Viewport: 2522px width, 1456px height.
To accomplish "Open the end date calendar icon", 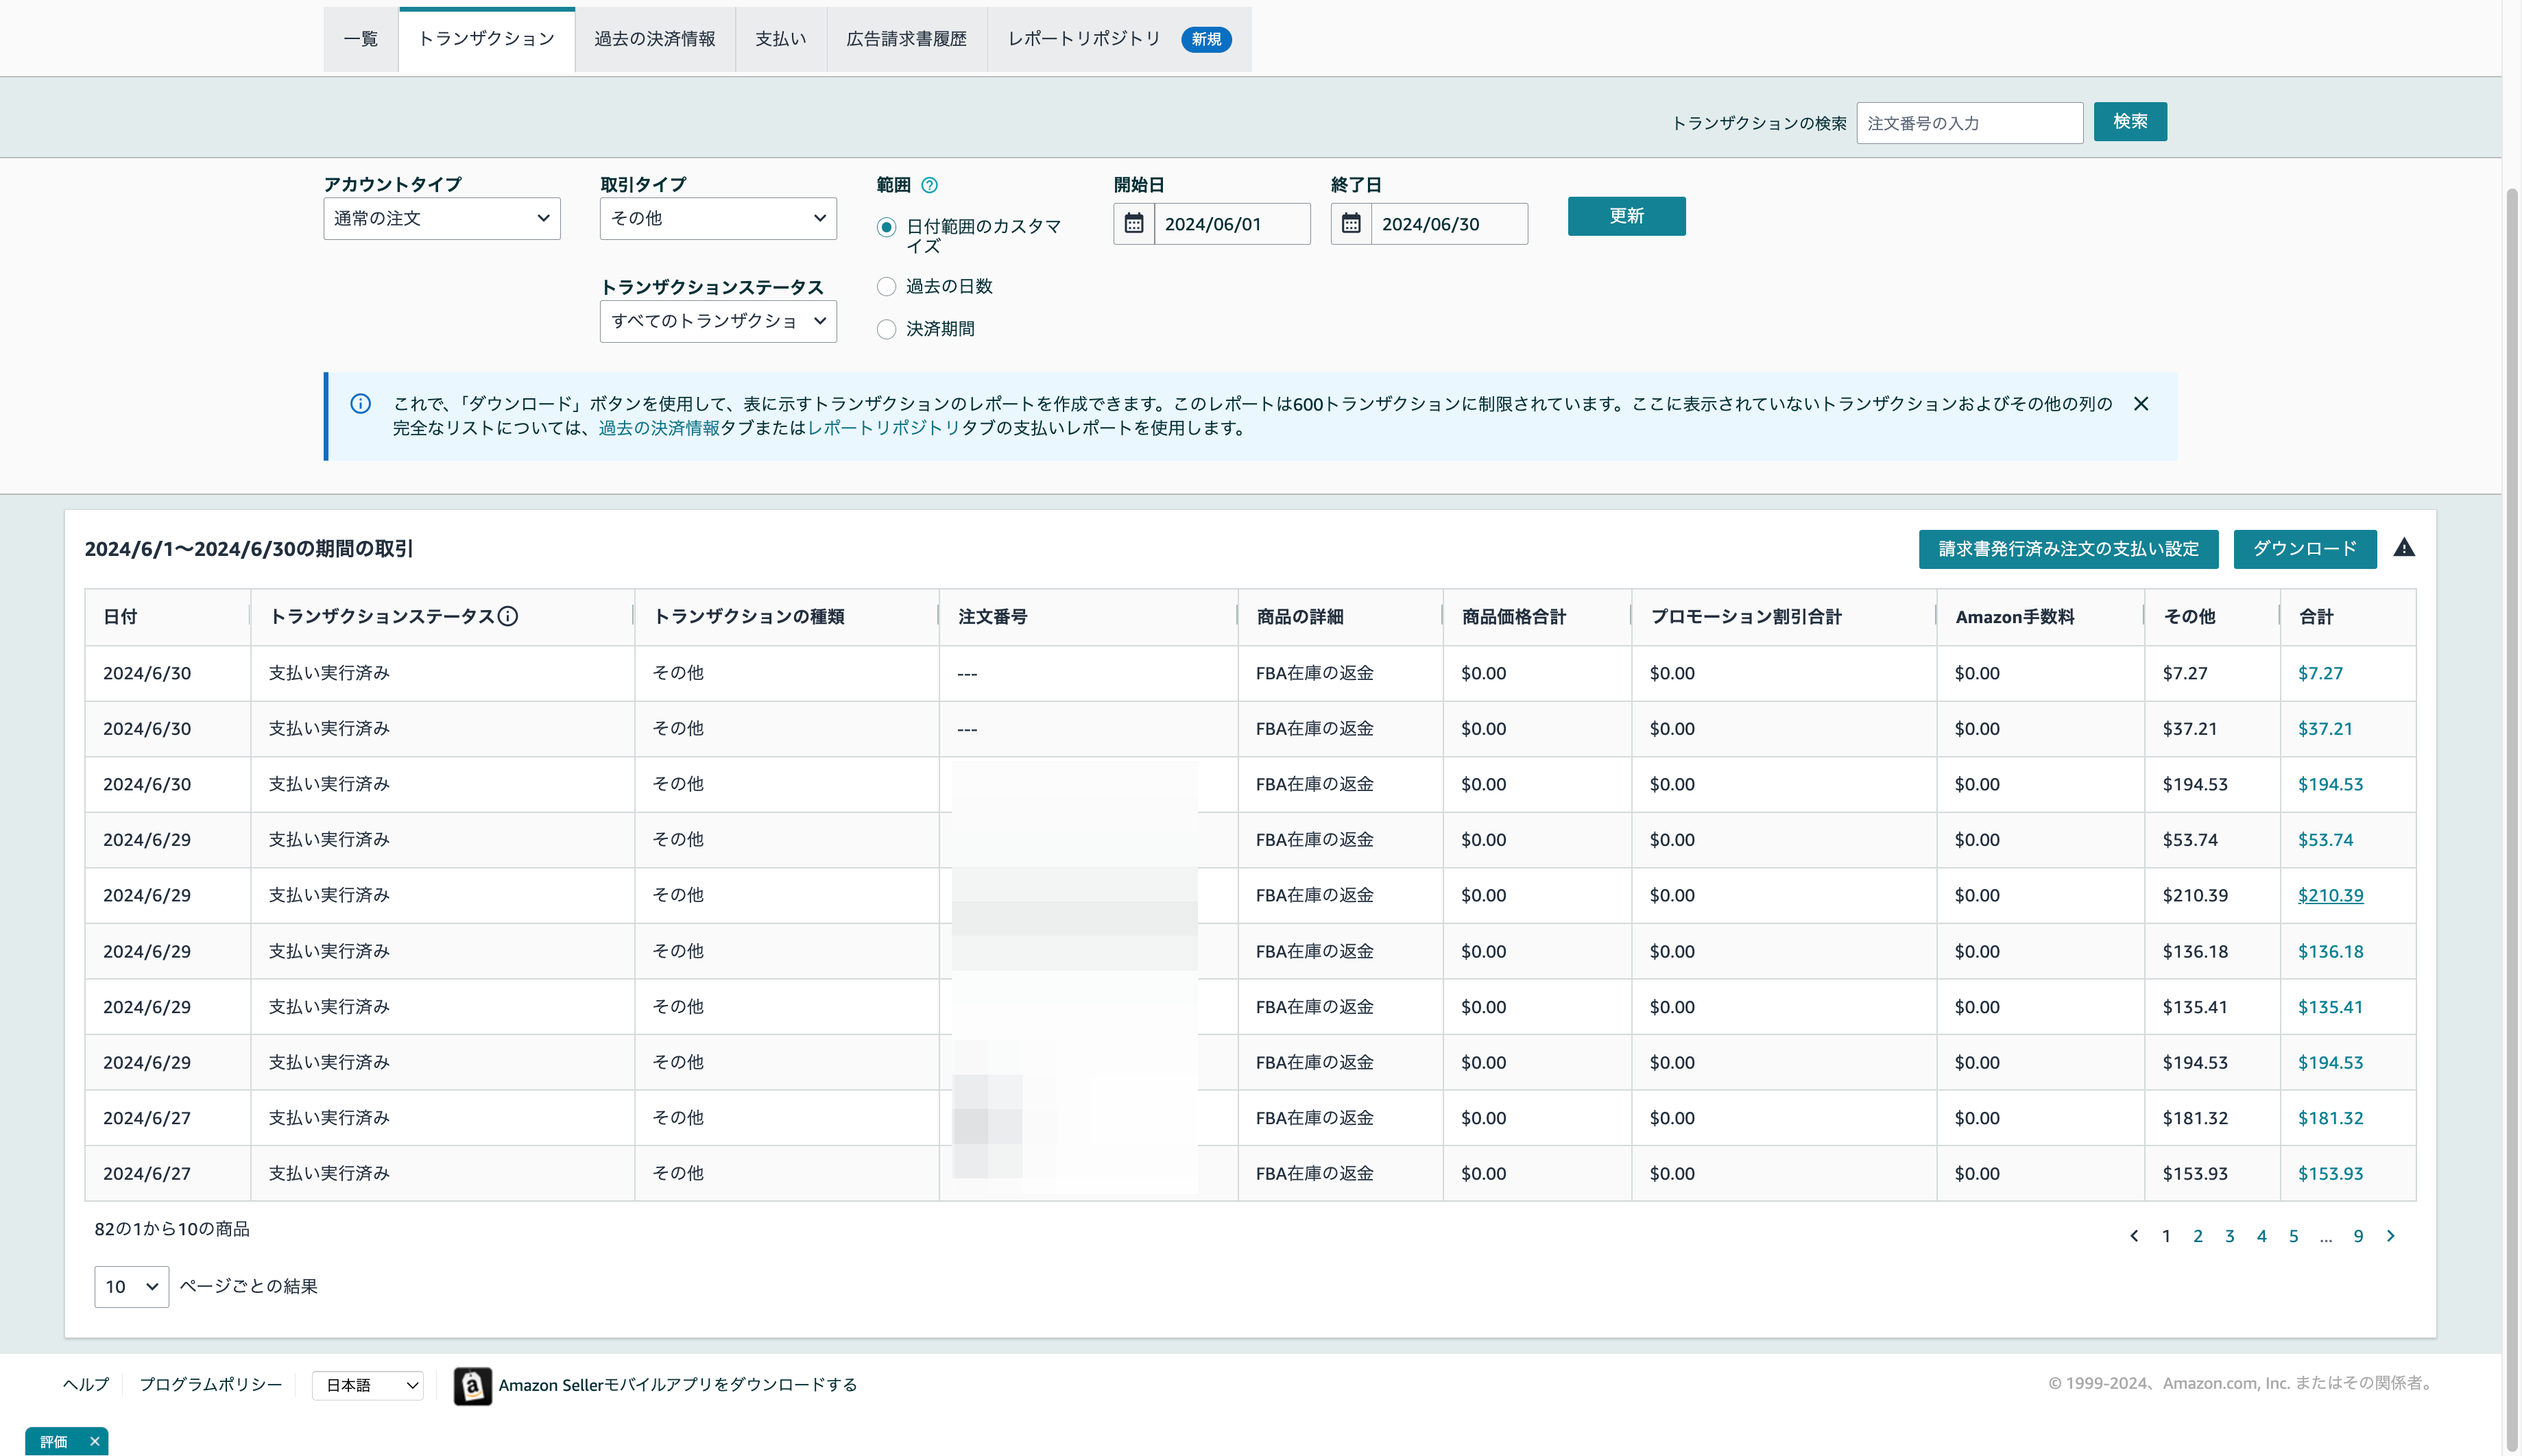I will 1351,223.
